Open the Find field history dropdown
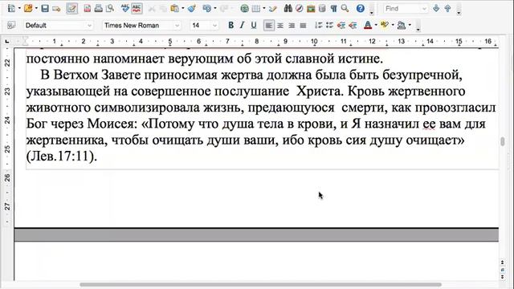This screenshot has width=514, height=289. tap(424, 9)
